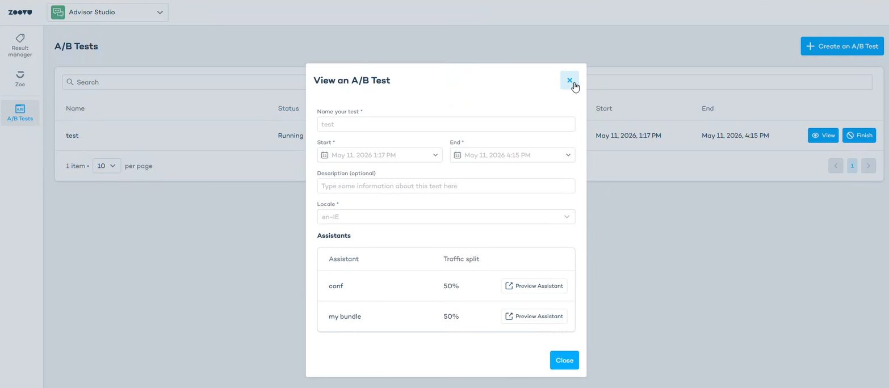Open Preview Assistant for my bundle
Viewport: 889px width, 388px height.
pyautogui.click(x=534, y=316)
